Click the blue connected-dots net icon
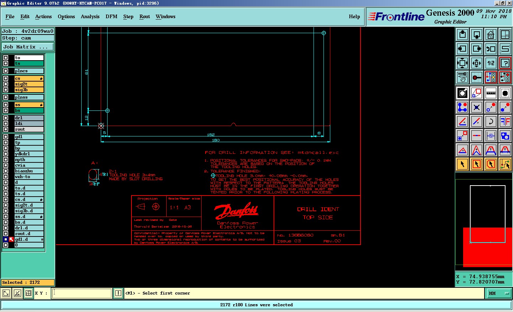 [462, 107]
